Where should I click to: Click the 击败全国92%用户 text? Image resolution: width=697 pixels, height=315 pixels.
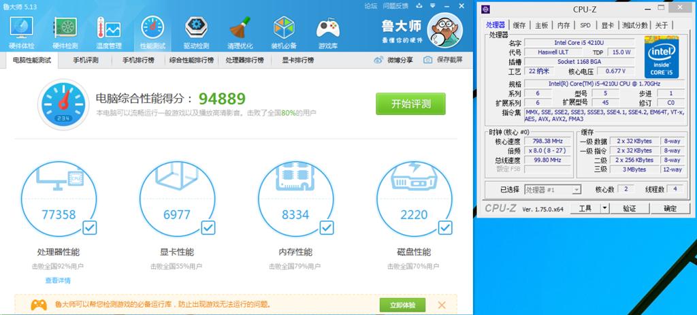[58, 267]
